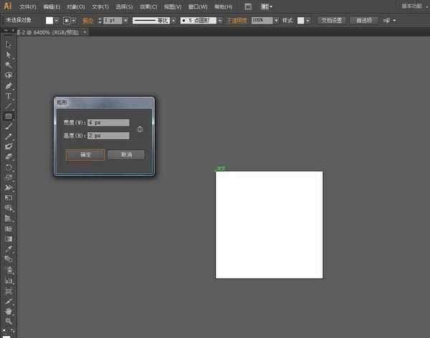Select the Pen tool
Image resolution: width=430 pixels, height=338 pixels.
pyautogui.click(x=9, y=85)
